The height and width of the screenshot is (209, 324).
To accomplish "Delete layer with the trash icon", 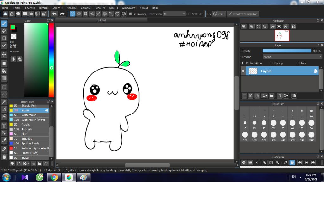I will tap(294, 96).
